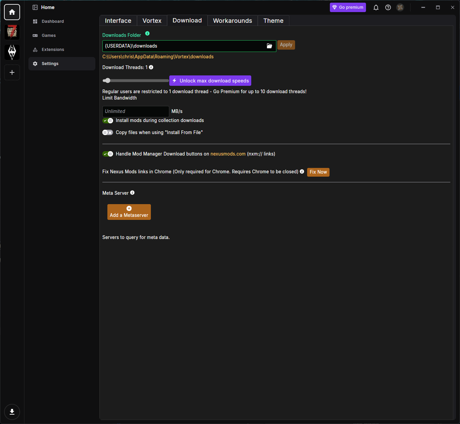Switch to the Workarounds tab
460x424 pixels.
click(x=233, y=21)
